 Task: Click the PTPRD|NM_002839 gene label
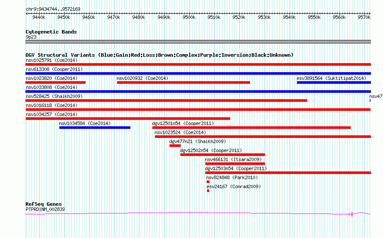click(x=45, y=209)
